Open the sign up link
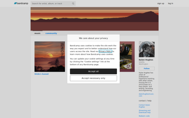This screenshot has height=118, width=189. tap(161, 3)
